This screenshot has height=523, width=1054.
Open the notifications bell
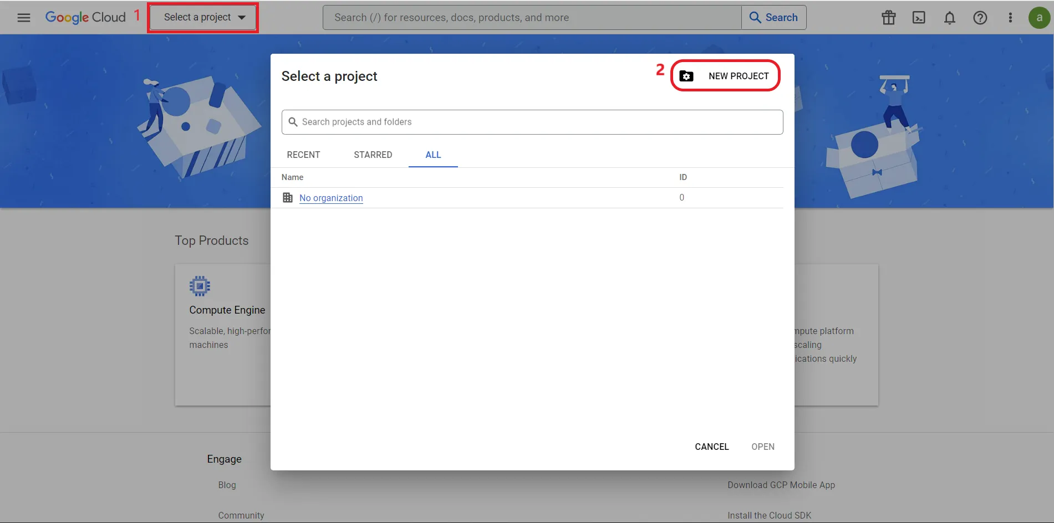click(x=950, y=18)
